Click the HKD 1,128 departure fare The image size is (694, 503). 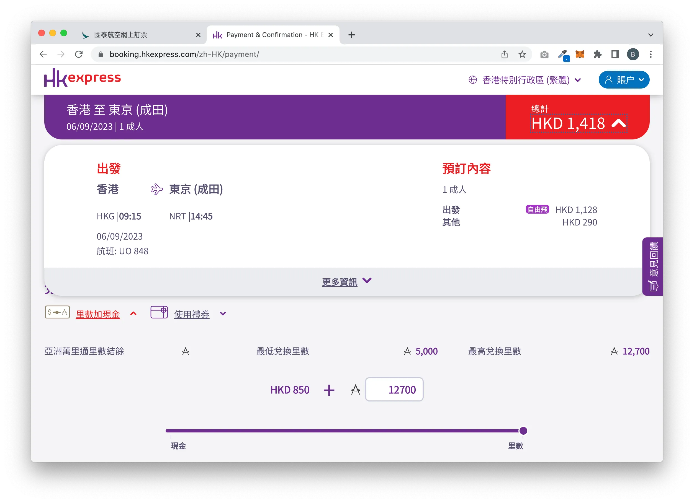click(576, 210)
